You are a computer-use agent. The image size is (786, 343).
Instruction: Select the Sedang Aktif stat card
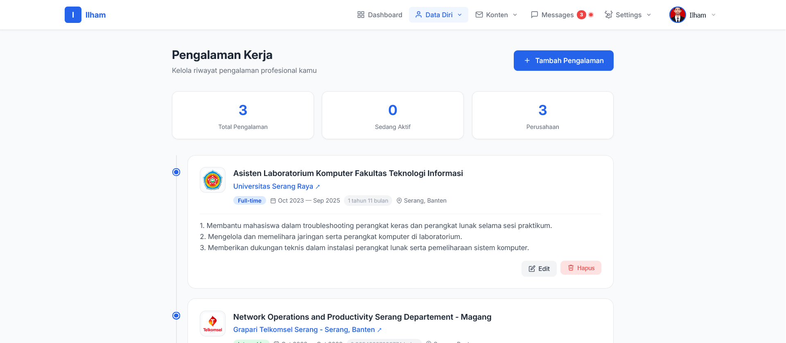click(x=393, y=115)
